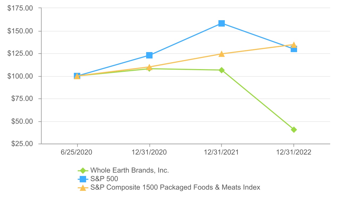Click the $175.00 y-axis label
Viewport: 338px width, 202px height.
coord(20,8)
